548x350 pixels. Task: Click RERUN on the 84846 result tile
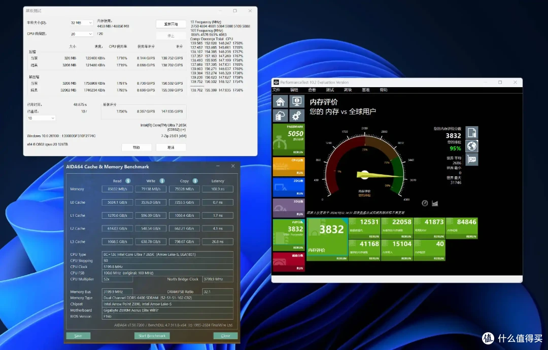(x=471, y=237)
